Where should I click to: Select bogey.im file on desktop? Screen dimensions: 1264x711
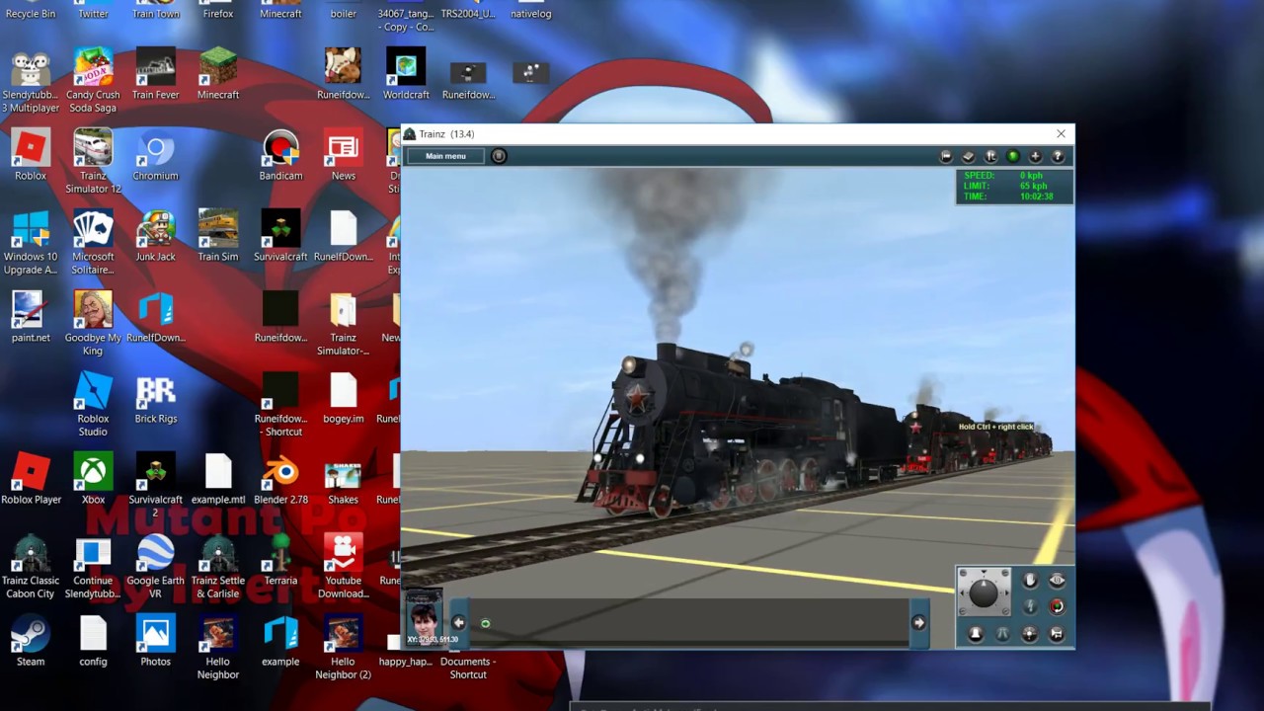(x=343, y=398)
